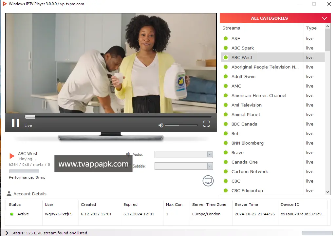Click the Status column header in Account Details
This screenshot has height=236, width=336.
click(x=15, y=205)
